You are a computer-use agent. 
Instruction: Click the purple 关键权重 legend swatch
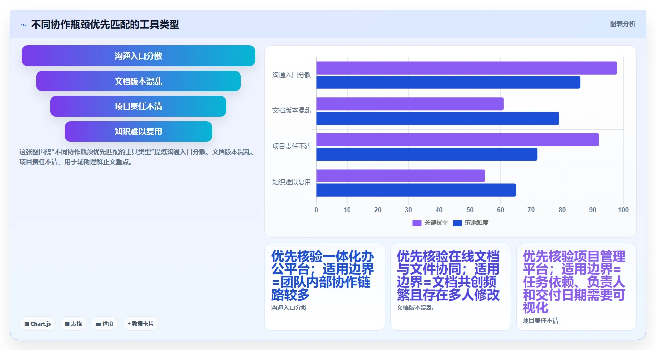coord(417,223)
